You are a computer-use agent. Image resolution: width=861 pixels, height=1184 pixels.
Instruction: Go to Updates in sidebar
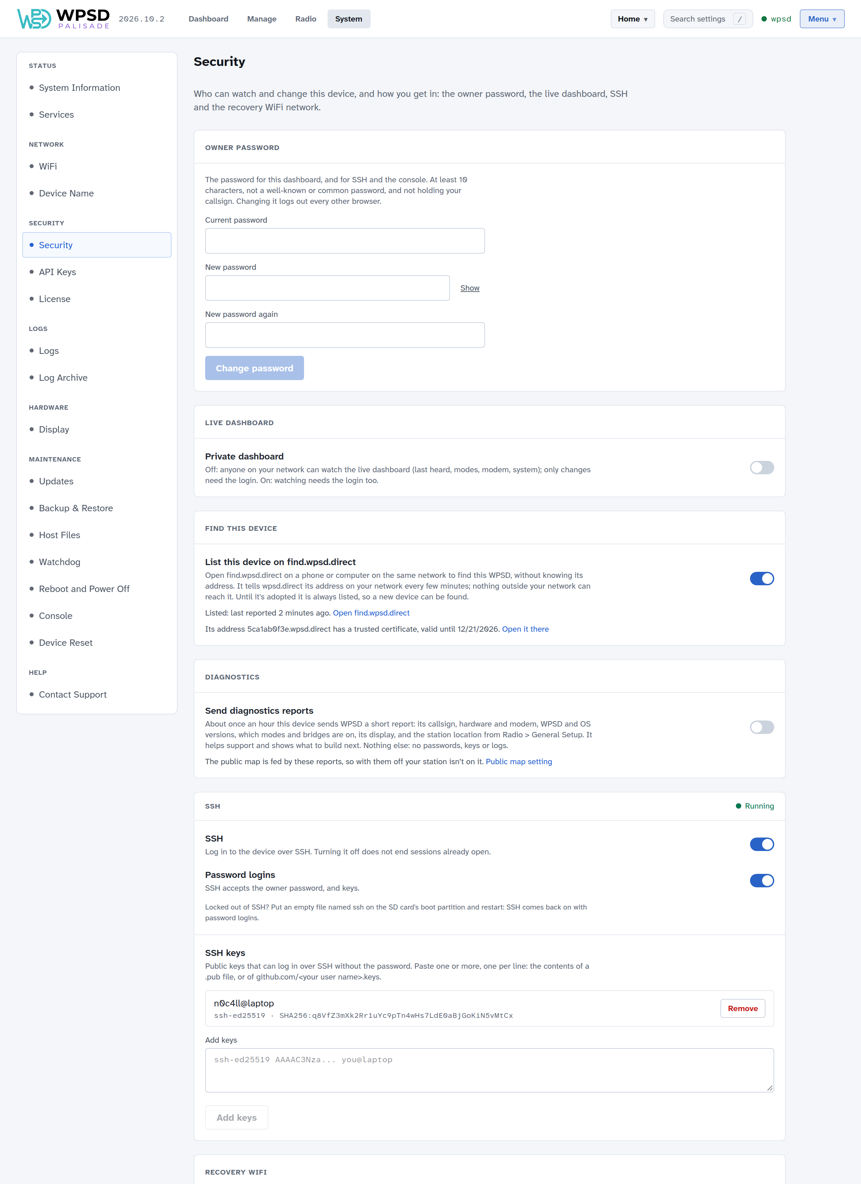pyautogui.click(x=97, y=481)
